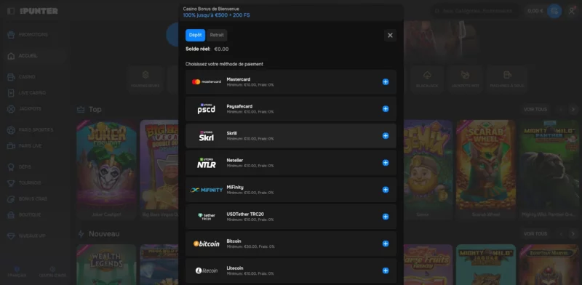This screenshot has height=285, width=582.
Task: Click the search field in header
Action: click(x=476, y=11)
